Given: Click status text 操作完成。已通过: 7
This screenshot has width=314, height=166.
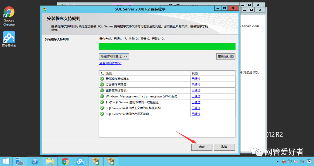Looking at the screenshot, I should tap(113, 39).
